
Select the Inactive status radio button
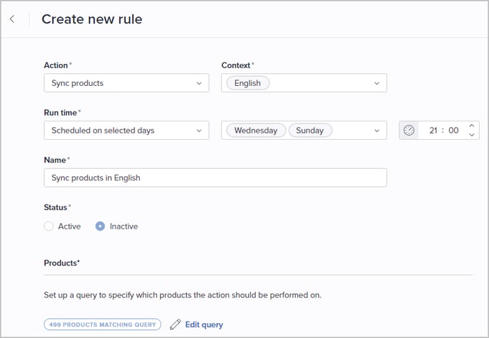(x=100, y=227)
